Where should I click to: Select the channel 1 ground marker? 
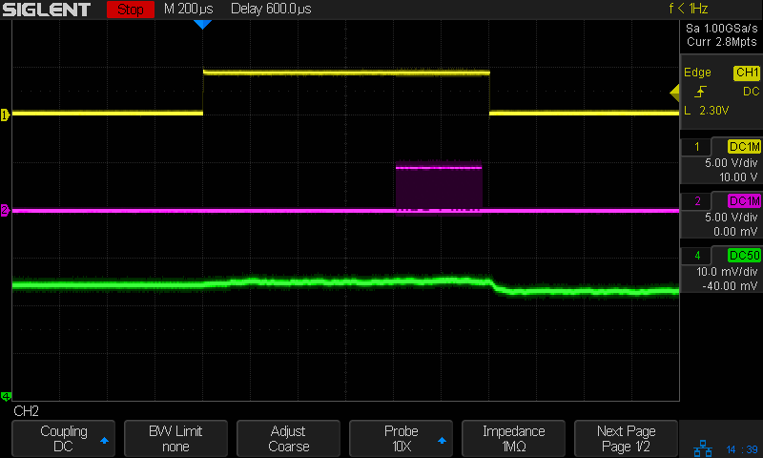tap(5, 114)
